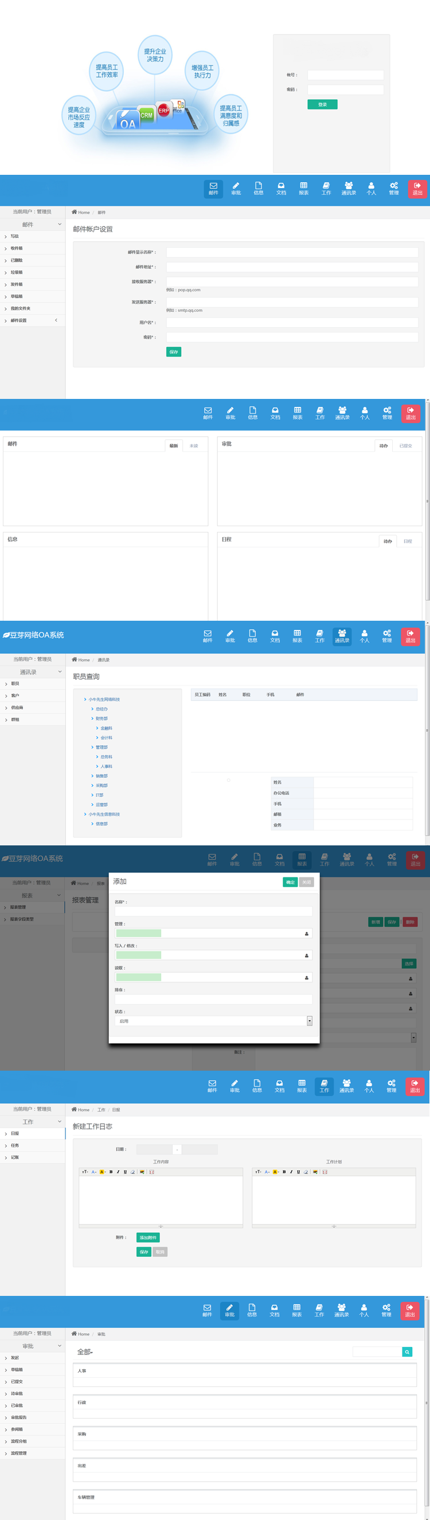Click the 邮件 nav icon on mail account settings page
Screen dimensions: 430x1520
213,188
